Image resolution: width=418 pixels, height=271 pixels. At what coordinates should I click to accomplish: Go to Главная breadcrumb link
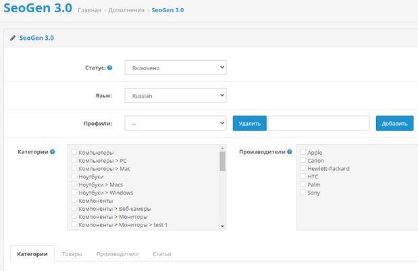coord(89,11)
